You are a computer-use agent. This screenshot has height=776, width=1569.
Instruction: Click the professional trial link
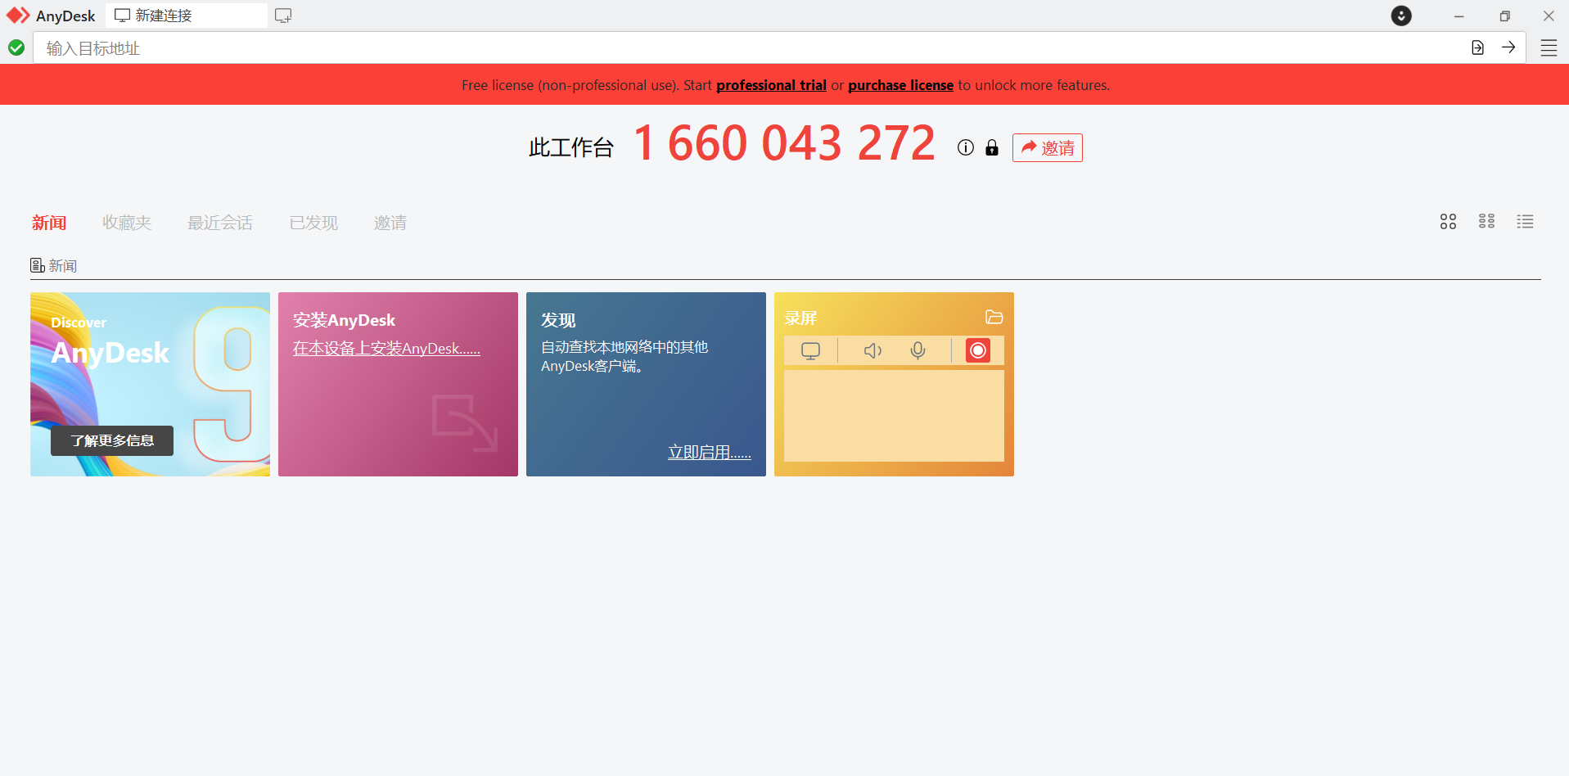click(x=771, y=85)
